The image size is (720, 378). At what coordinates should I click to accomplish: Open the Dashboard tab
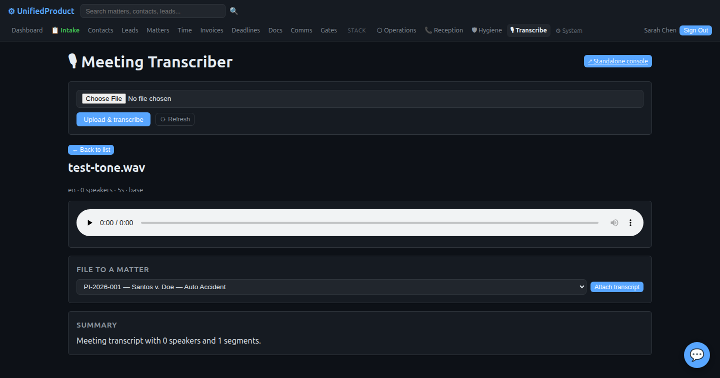tap(27, 30)
